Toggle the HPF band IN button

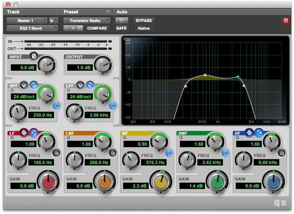click(x=56, y=106)
